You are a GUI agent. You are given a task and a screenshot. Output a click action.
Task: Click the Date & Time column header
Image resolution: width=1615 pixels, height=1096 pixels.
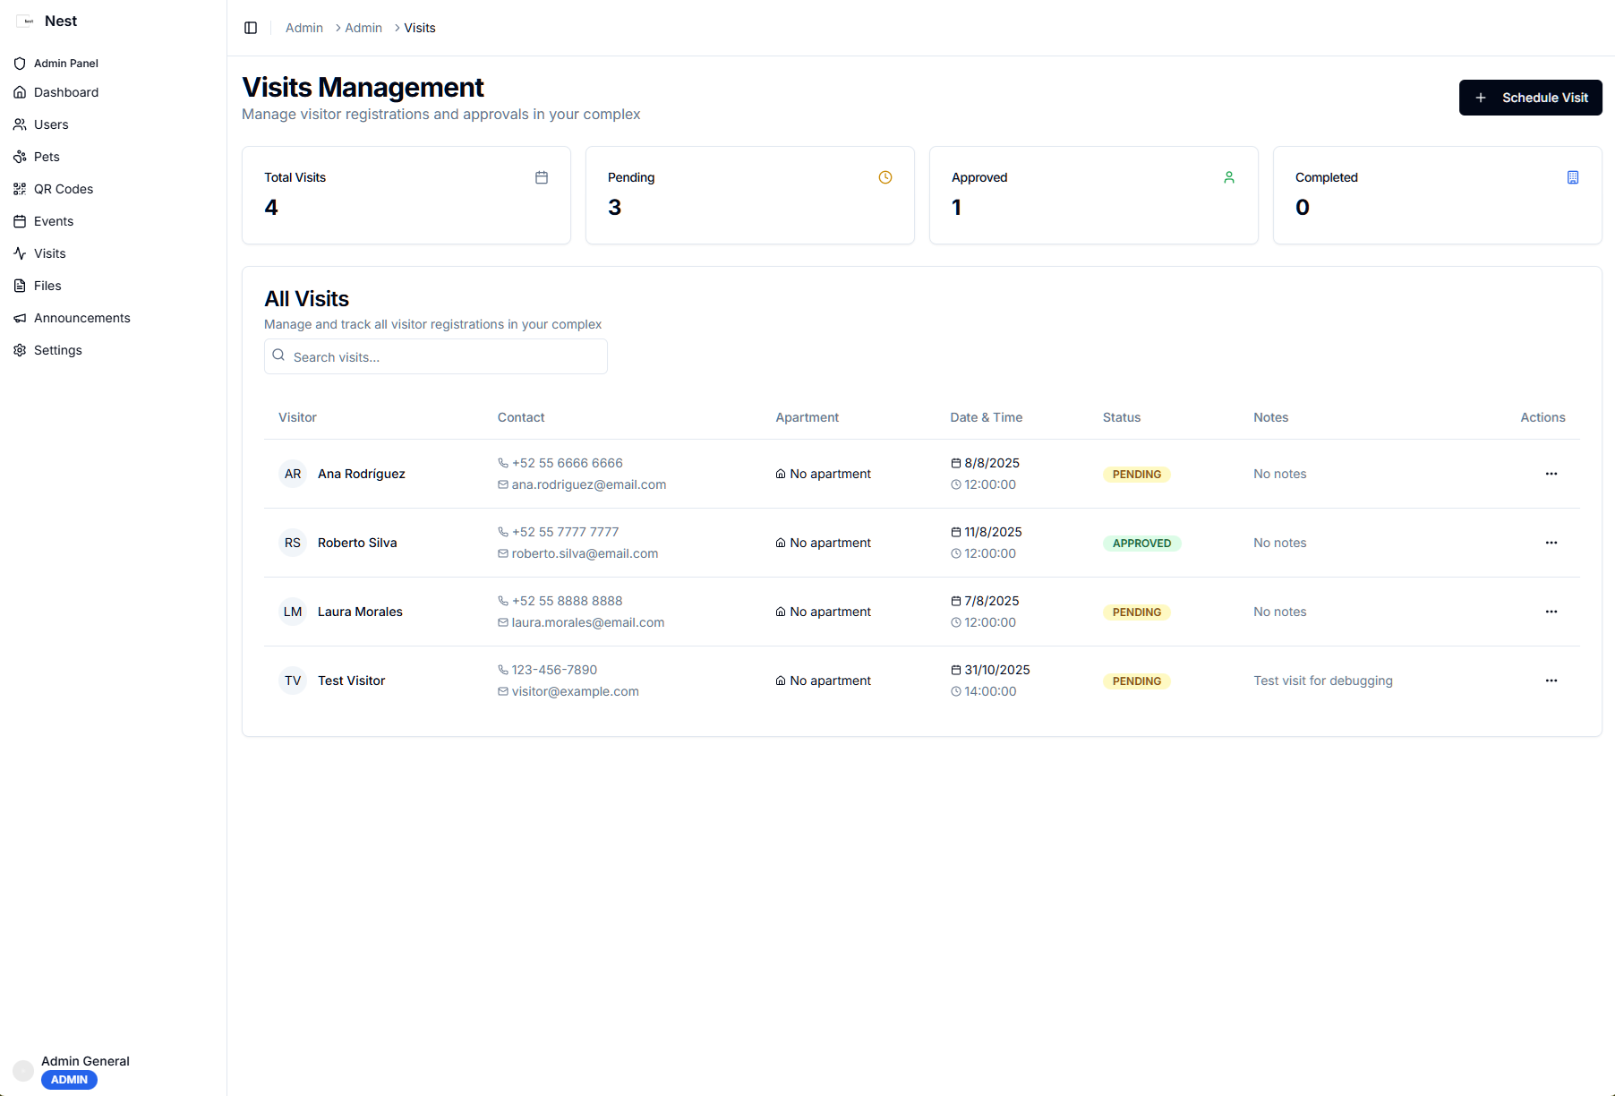pos(987,417)
